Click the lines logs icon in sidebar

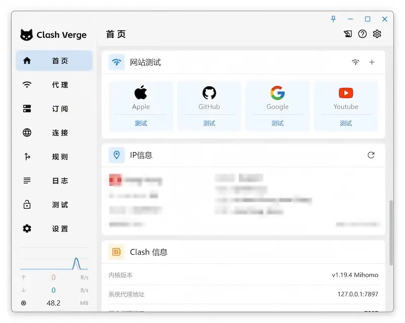(x=27, y=180)
